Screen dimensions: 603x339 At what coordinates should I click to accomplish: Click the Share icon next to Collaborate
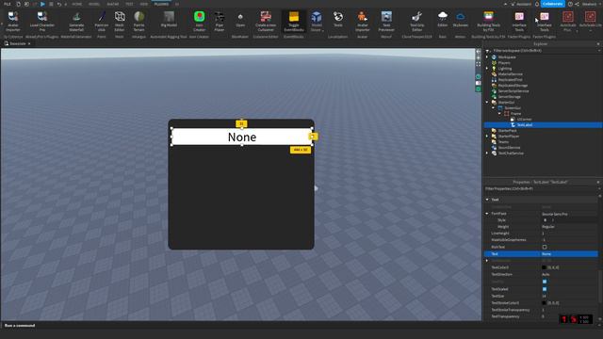(577, 4)
